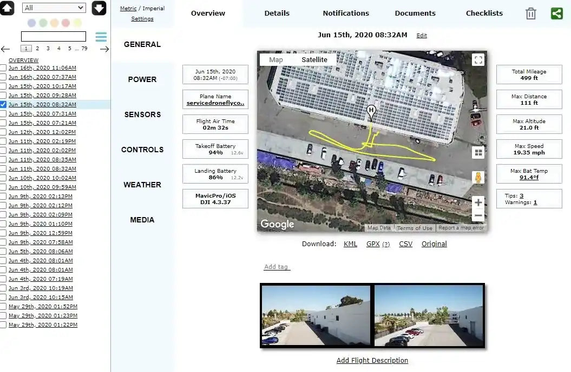Select the SENSORS section

click(142, 115)
